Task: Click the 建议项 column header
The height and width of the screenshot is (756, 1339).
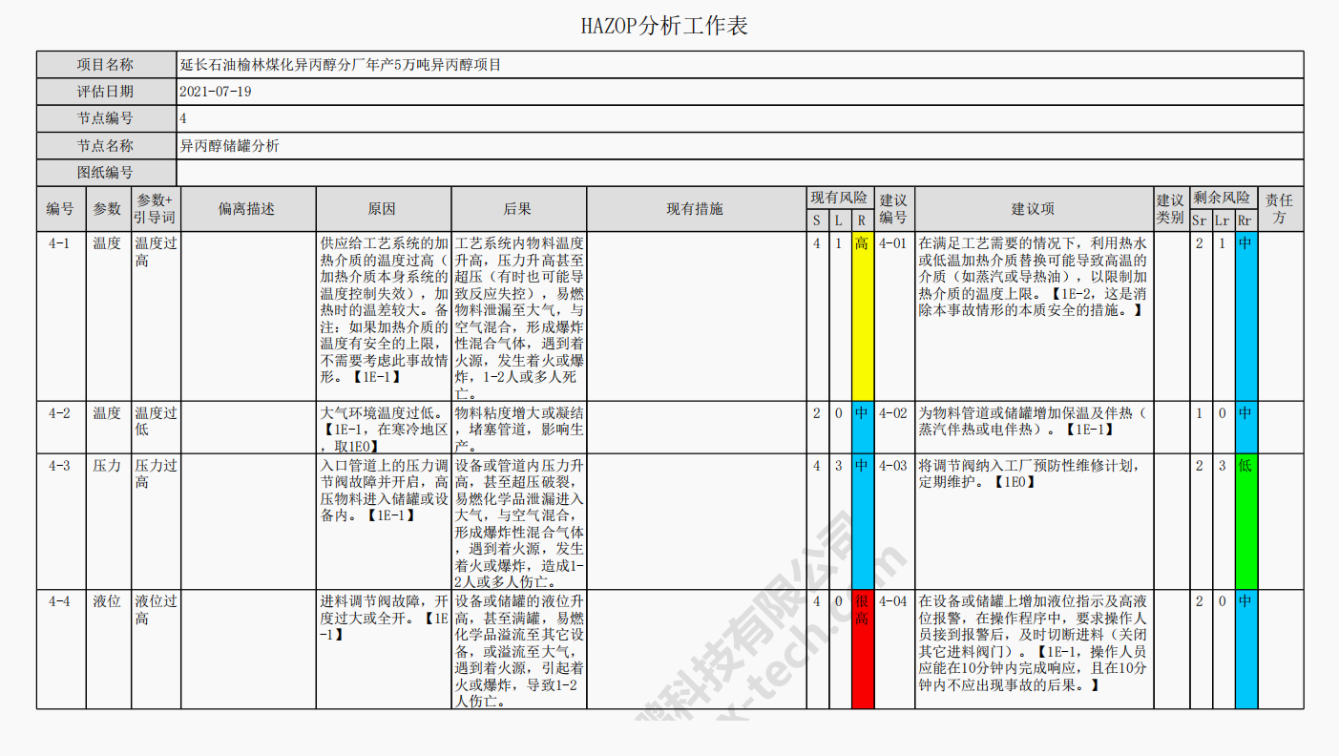Action: [1035, 209]
